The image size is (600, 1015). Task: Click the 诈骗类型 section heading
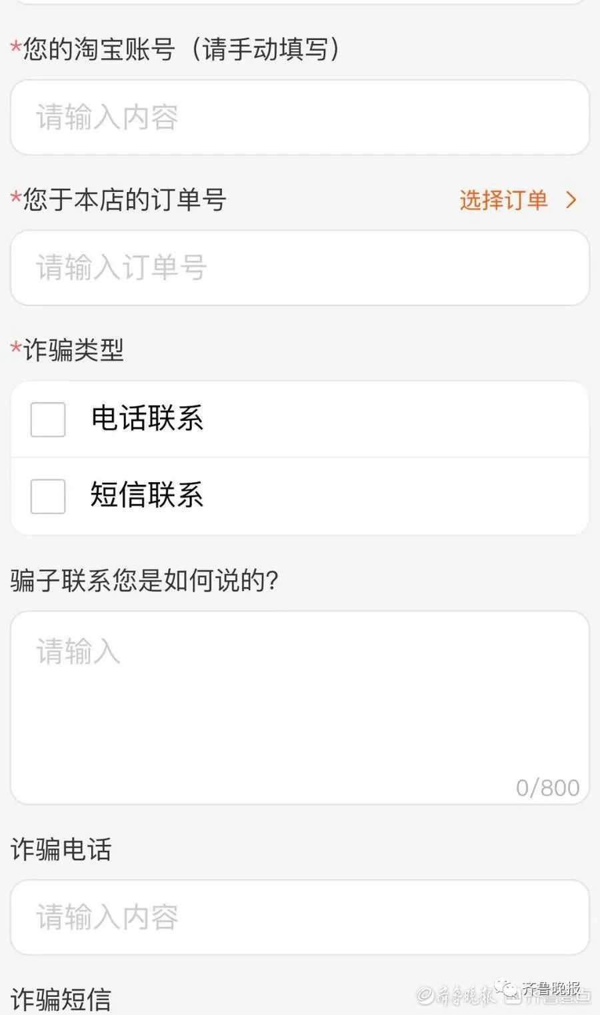73,349
